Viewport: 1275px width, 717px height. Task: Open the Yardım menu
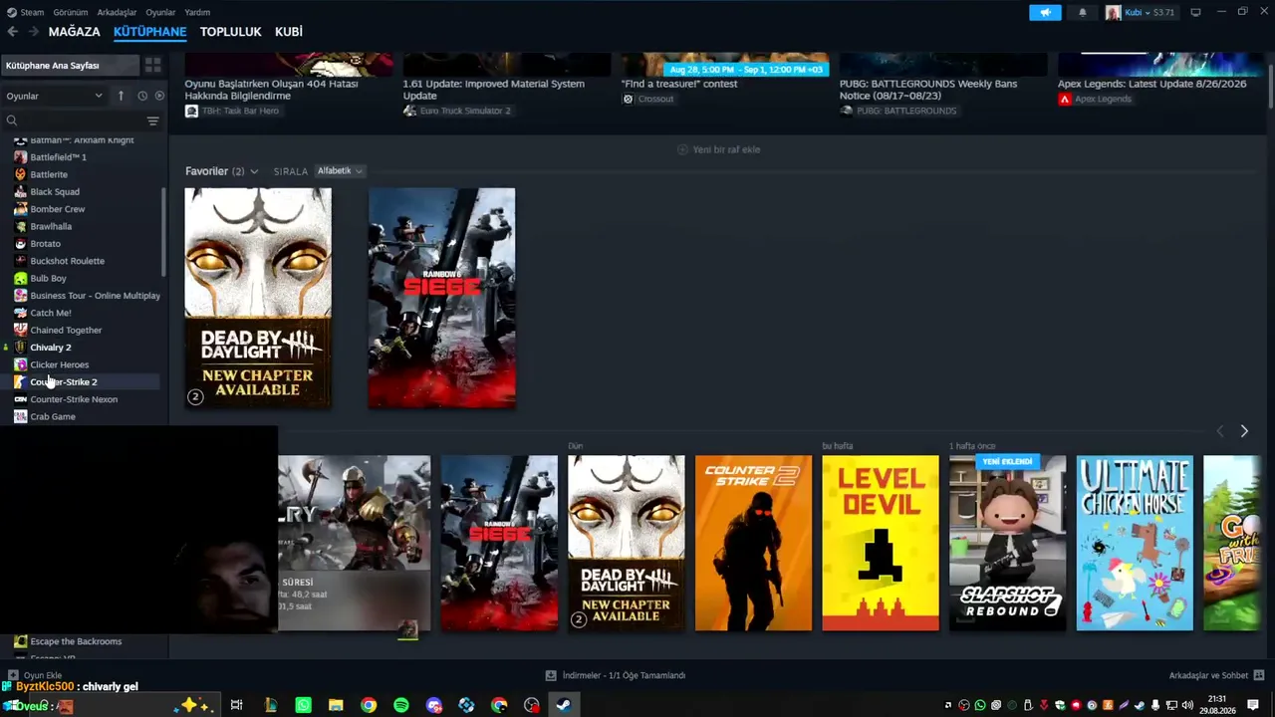click(197, 12)
